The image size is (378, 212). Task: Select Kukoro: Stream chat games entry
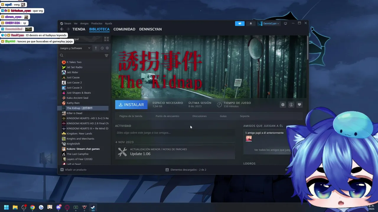click(83, 149)
